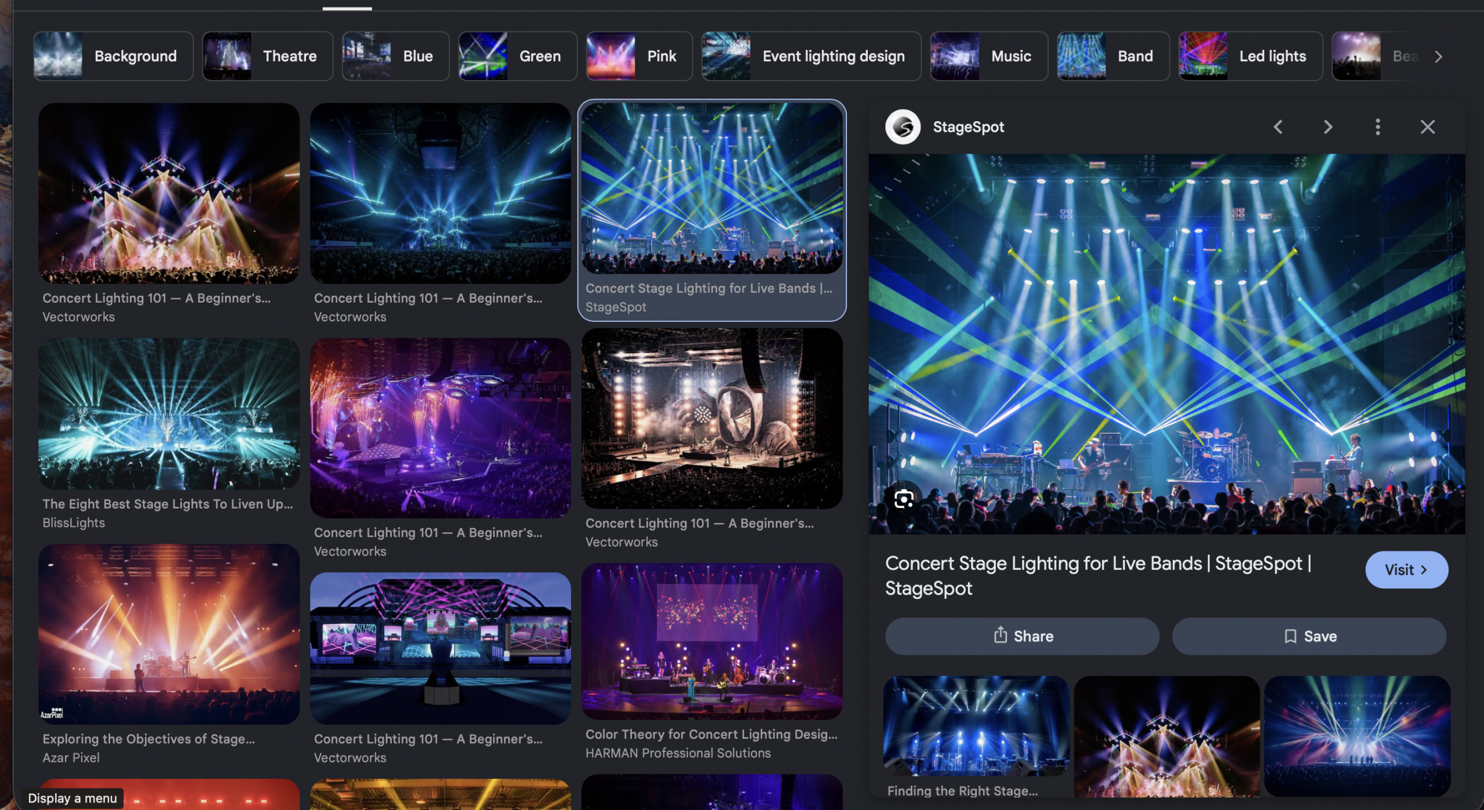Filter results by Background chip
The height and width of the screenshot is (810, 1484).
pos(113,56)
